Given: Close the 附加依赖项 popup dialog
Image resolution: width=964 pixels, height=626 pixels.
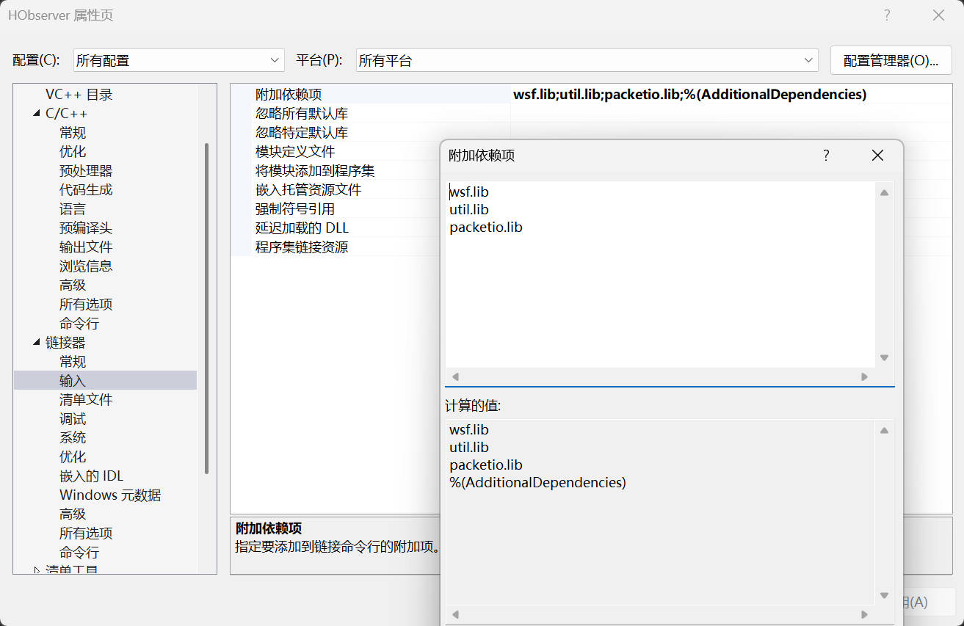Looking at the screenshot, I should (877, 156).
